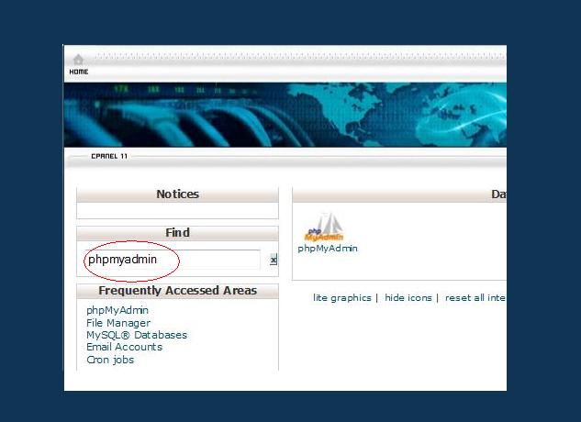
Task: Collapse the Frequently Accessed Areas header
Action: click(x=177, y=291)
